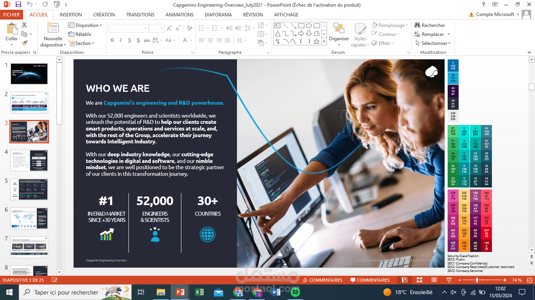Toggle text shadow formatting
Viewport: 535px width, 300px height.
pyautogui.click(x=138, y=40)
